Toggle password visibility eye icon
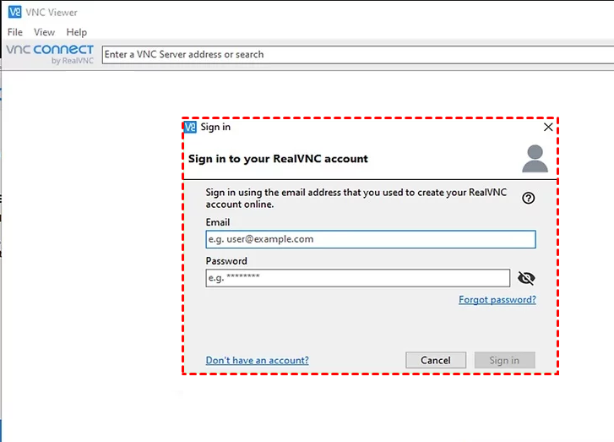 click(526, 278)
